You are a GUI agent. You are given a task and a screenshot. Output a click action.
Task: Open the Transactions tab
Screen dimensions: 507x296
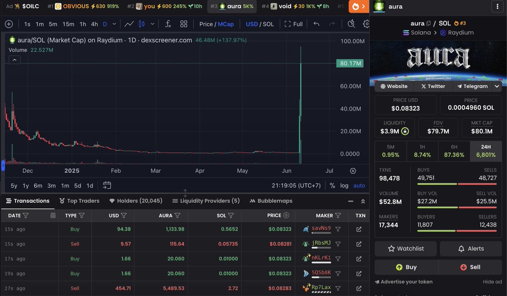(x=27, y=201)
